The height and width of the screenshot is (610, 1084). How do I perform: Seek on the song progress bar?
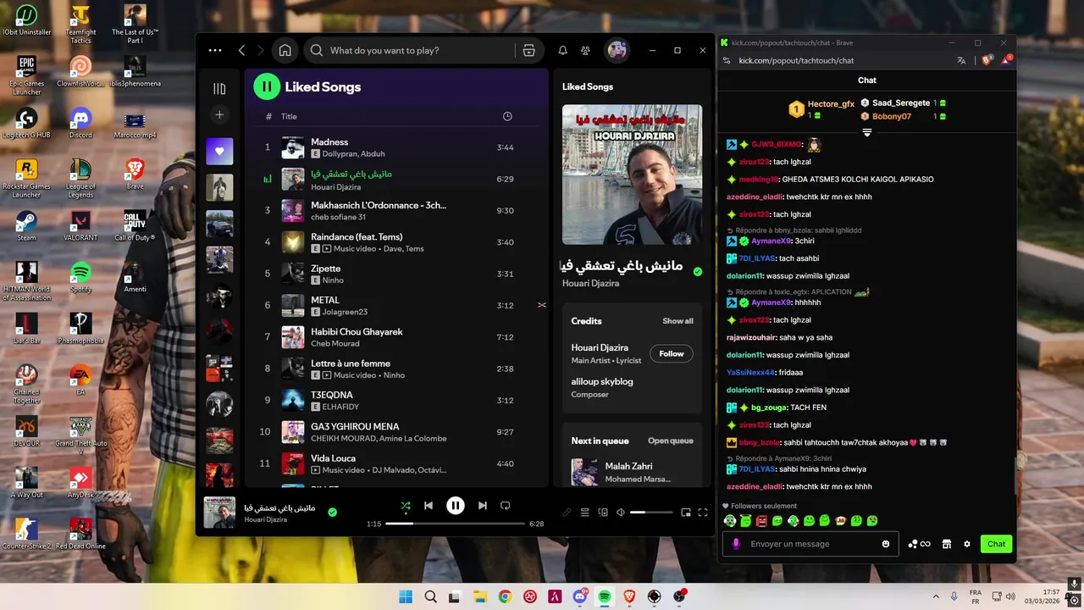tap(456, 524)
